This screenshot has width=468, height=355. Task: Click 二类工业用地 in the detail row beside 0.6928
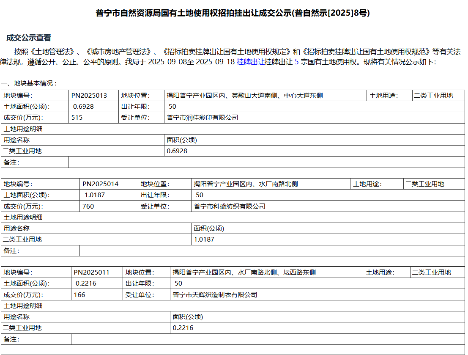(x=22, y=151)
